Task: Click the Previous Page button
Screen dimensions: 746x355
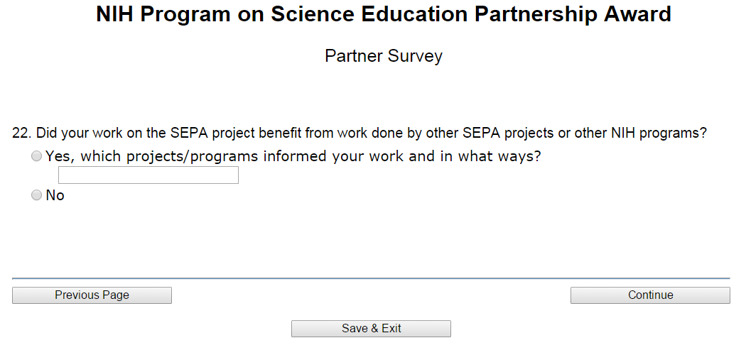Action: pos(92,295)
